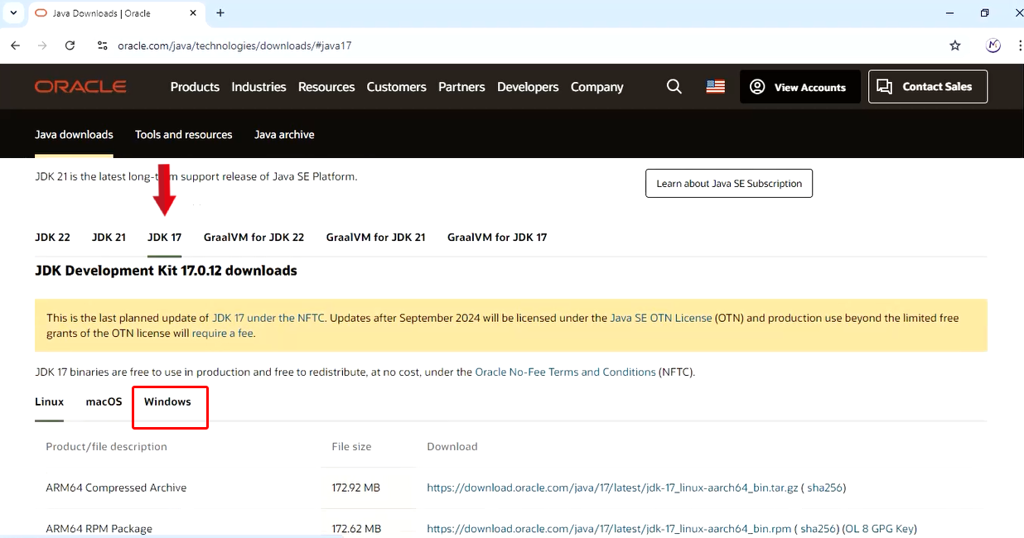1024x538 pixels.
Task: Select Java downloads tab
Action: (74, 134)
